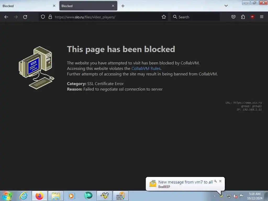Viewport: 268px width, 201px height.
Task: Open the Extensions puzzle icon
Action: (x=243, y=17)
